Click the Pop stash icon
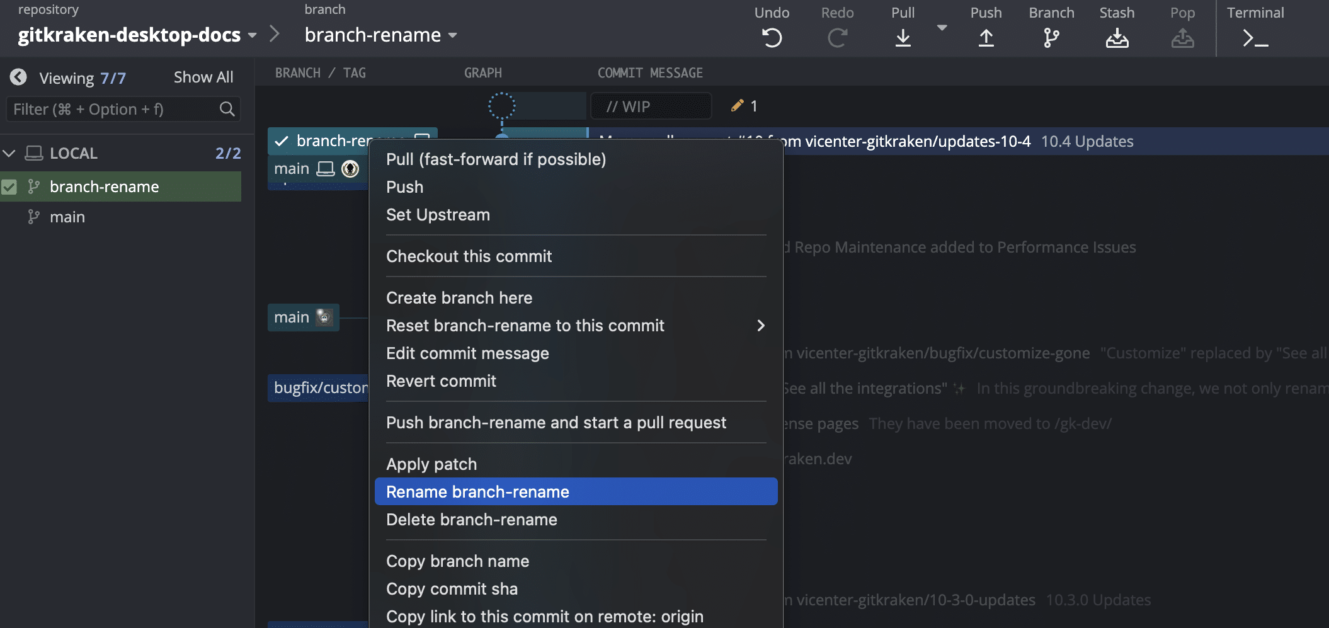Viewport: 1329px width, 628px height. 1183,37
